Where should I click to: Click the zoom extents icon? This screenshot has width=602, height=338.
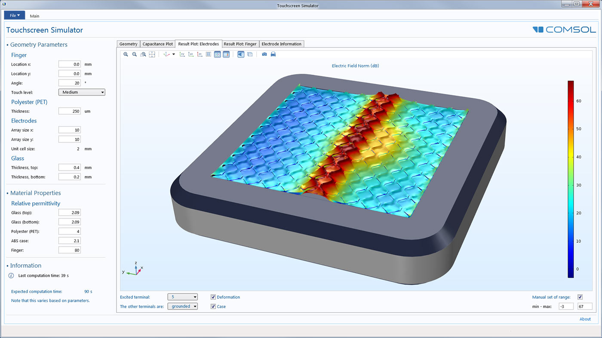[152, 54]
